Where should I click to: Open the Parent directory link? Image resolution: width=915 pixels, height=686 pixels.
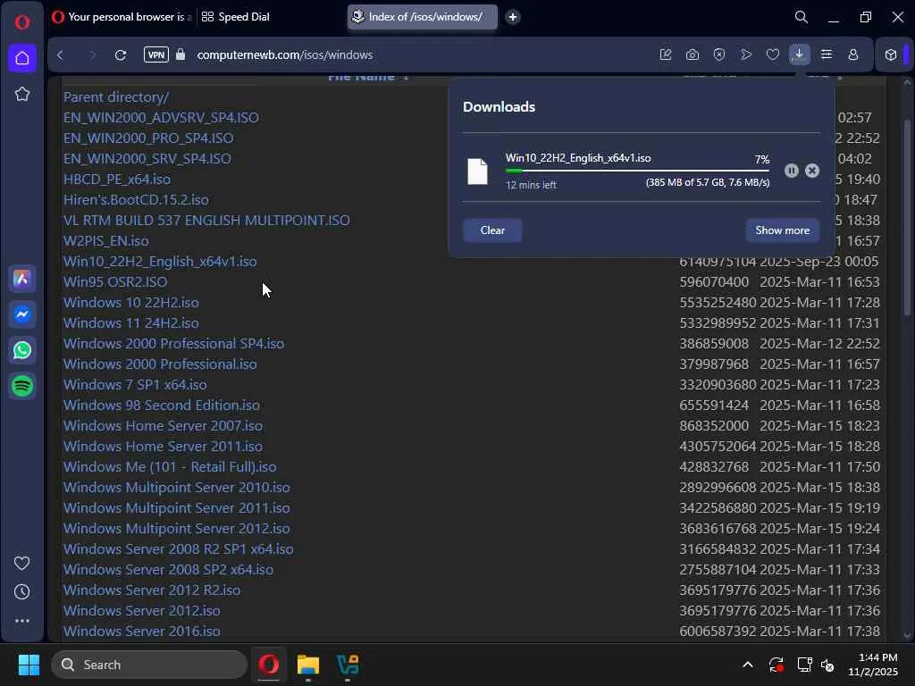(116, 96)
